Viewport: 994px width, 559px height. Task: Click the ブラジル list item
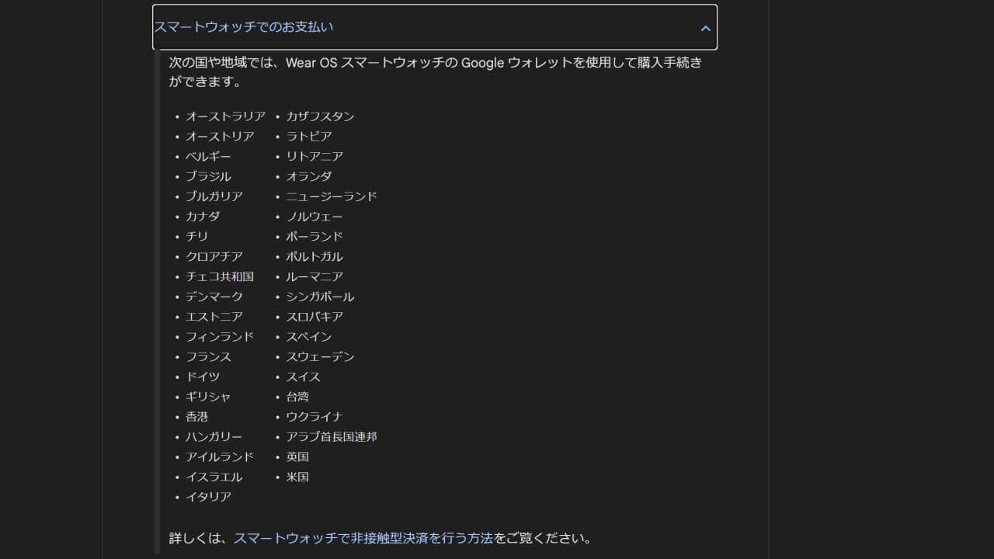point(208,176)
